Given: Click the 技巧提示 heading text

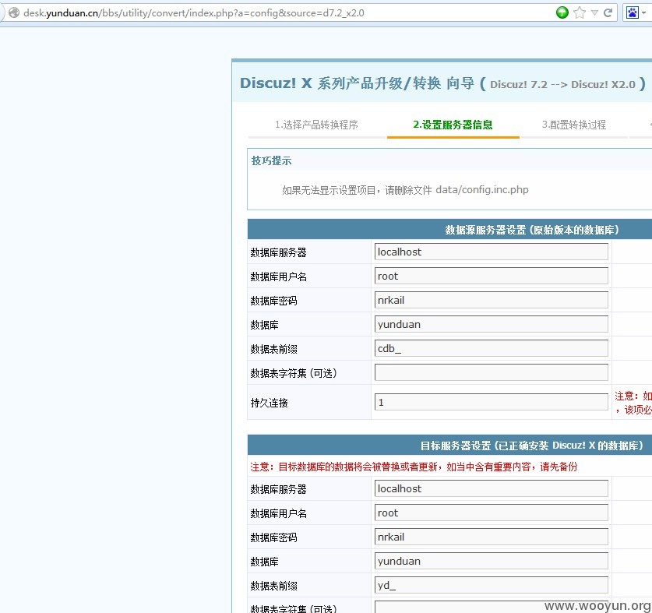Looking at the screenshot, I should (x=272, y=161).
